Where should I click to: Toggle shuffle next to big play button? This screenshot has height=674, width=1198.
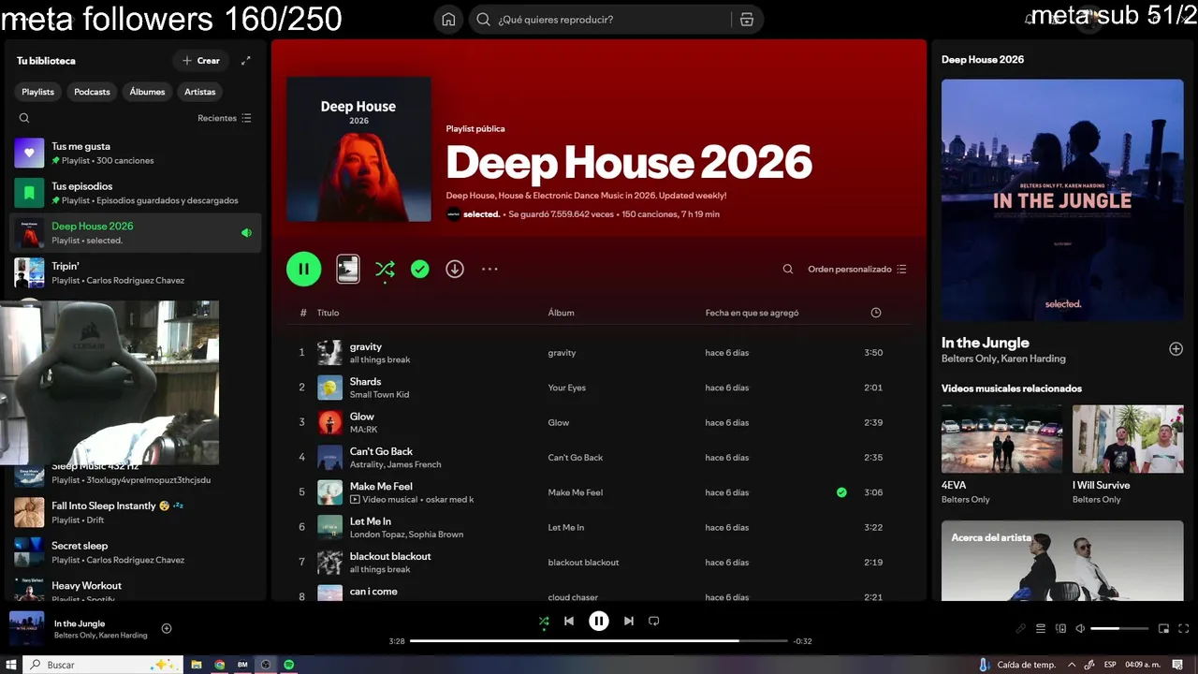[x=385, y=269]
